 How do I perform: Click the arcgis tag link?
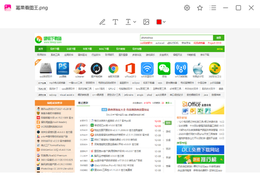pyautogui.click(x=140, y=95)
